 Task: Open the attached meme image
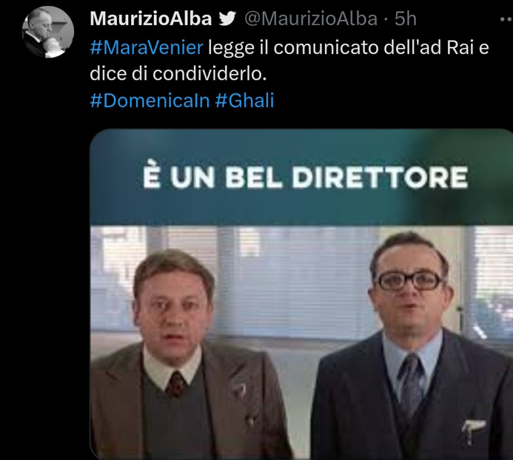click(302, 294)
